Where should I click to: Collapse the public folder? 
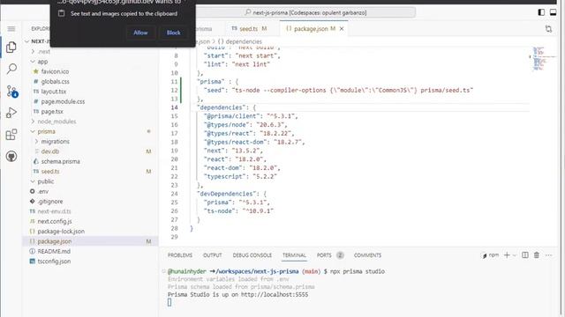point(34,181)
